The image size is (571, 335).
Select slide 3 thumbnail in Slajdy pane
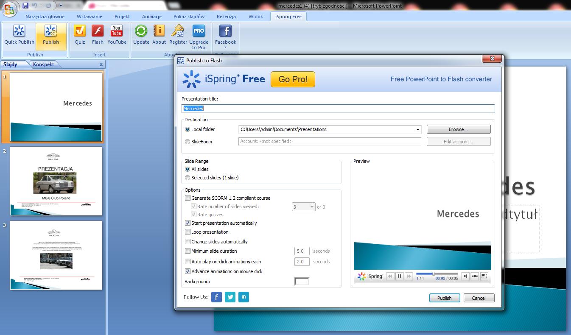56,255
